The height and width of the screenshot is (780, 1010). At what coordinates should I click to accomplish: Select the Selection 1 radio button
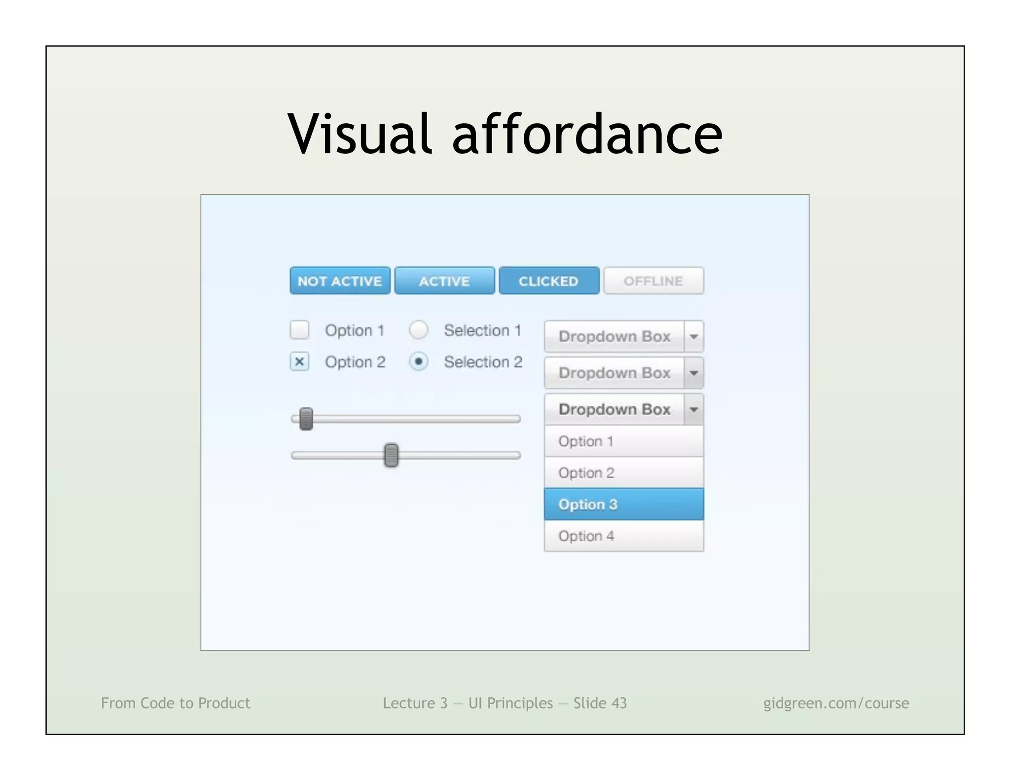pyautogui.click(x=419, y=330)
